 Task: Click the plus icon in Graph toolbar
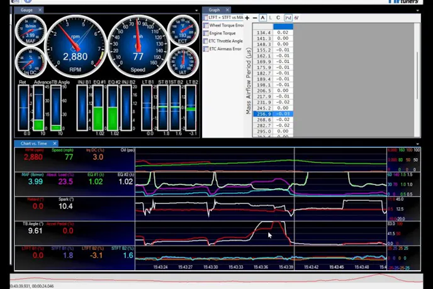pos(247,18)
